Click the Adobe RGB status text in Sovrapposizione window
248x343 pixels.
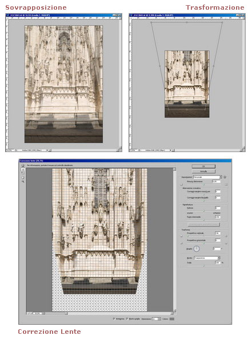(x=31, y=150)
